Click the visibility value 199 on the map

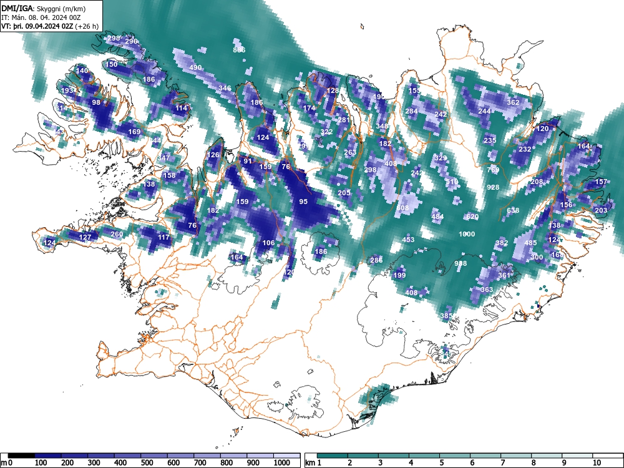coord(399,275)
